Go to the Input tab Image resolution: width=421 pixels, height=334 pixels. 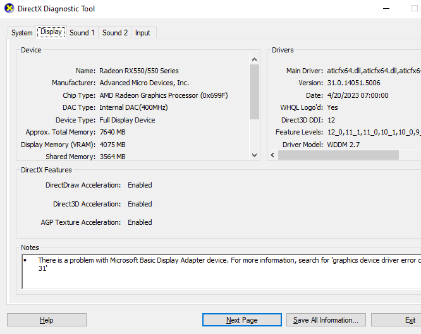point(143,33)
